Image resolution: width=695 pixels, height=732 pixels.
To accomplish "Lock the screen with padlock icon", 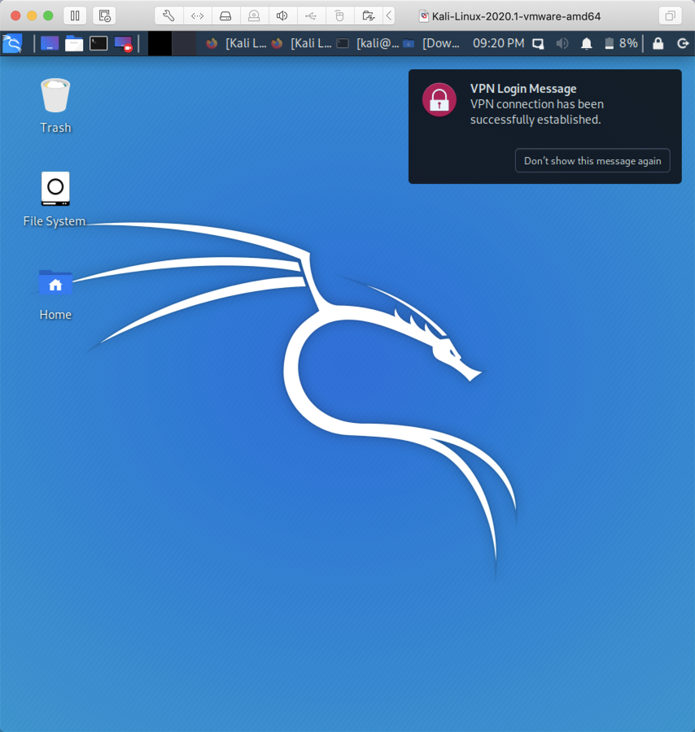I will [658, 44].
